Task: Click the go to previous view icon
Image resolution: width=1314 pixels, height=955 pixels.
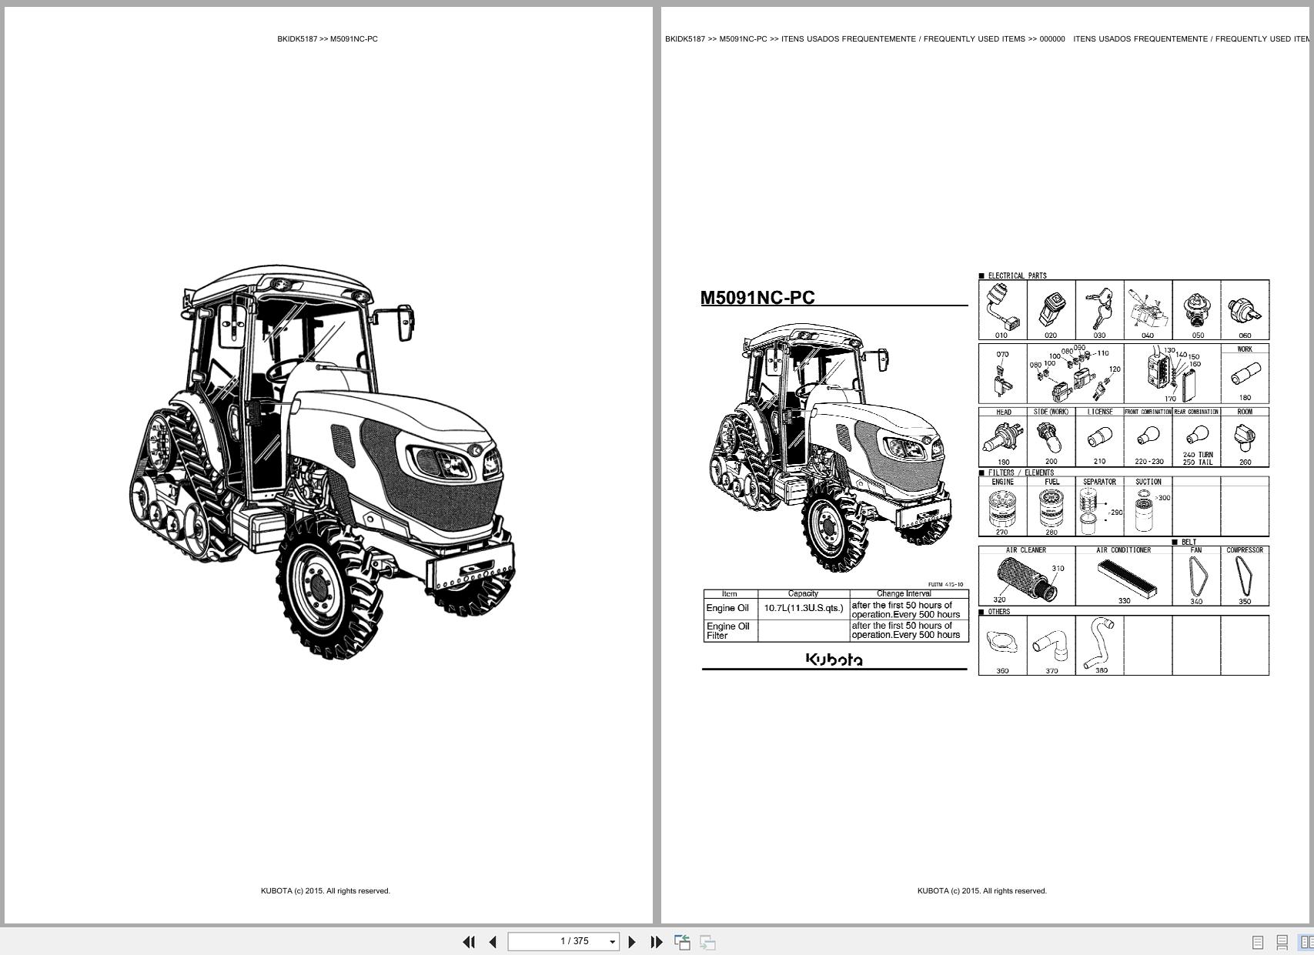Action: 682,942
